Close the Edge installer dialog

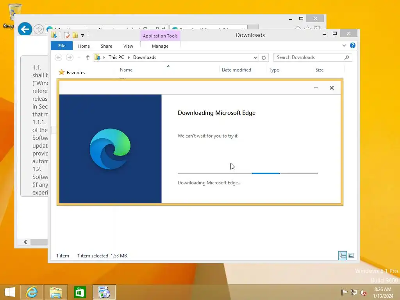pos(331,88)
